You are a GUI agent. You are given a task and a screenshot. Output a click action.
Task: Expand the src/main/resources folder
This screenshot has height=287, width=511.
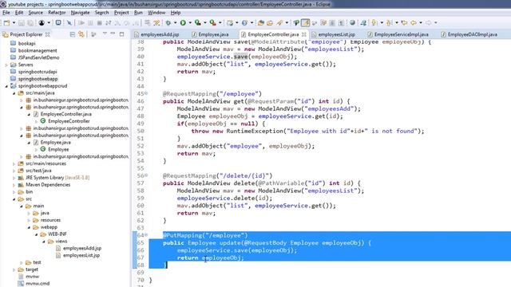[x=14, y=163]
